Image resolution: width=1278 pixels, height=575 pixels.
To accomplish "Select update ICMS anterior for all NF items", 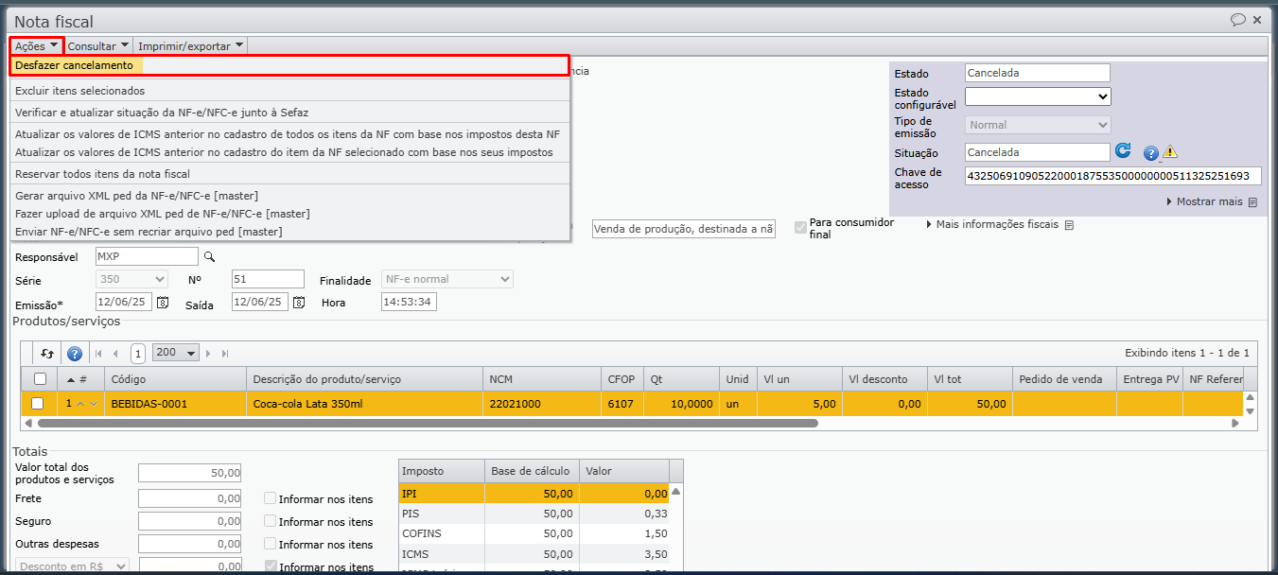I will (289, 134).
